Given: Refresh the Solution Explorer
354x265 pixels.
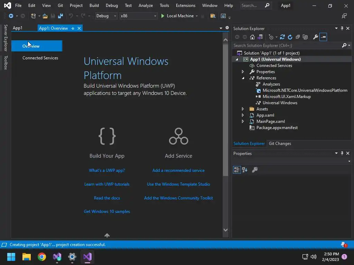Looking at the screenshot, I should (x=290, y=37).
